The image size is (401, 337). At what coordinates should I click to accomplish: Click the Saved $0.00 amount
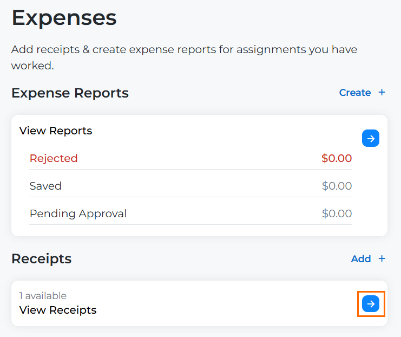pyautogui.click(x=337, y=186)
